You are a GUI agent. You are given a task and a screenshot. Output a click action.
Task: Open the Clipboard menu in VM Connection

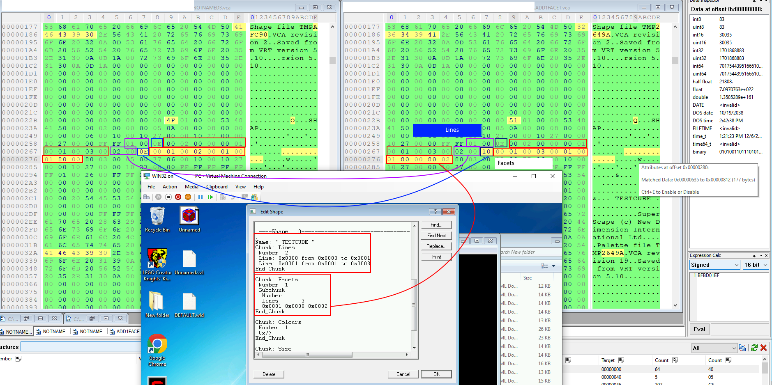(217, 187)
